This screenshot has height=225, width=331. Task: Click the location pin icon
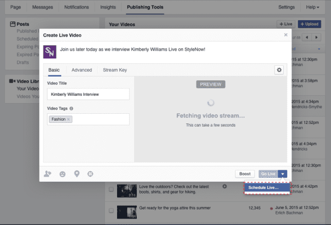(x=77, y=173)
